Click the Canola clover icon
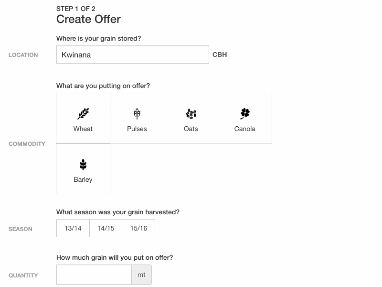Viewport: 382px width, 287px height. 245,113
